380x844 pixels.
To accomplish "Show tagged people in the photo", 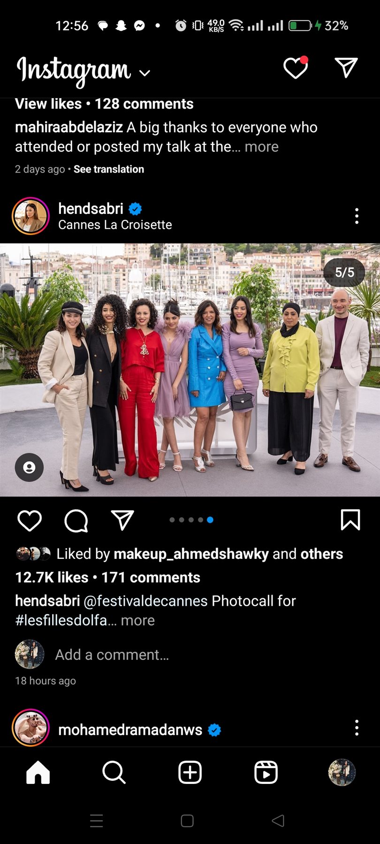I will pos(29,467).
